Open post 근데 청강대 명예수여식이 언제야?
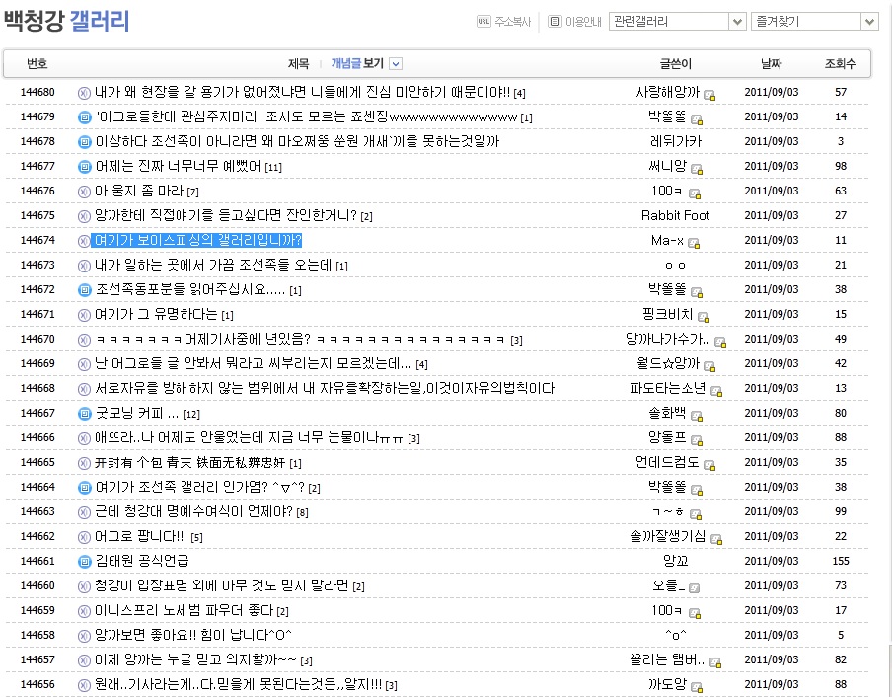 [x=193, y=511]
